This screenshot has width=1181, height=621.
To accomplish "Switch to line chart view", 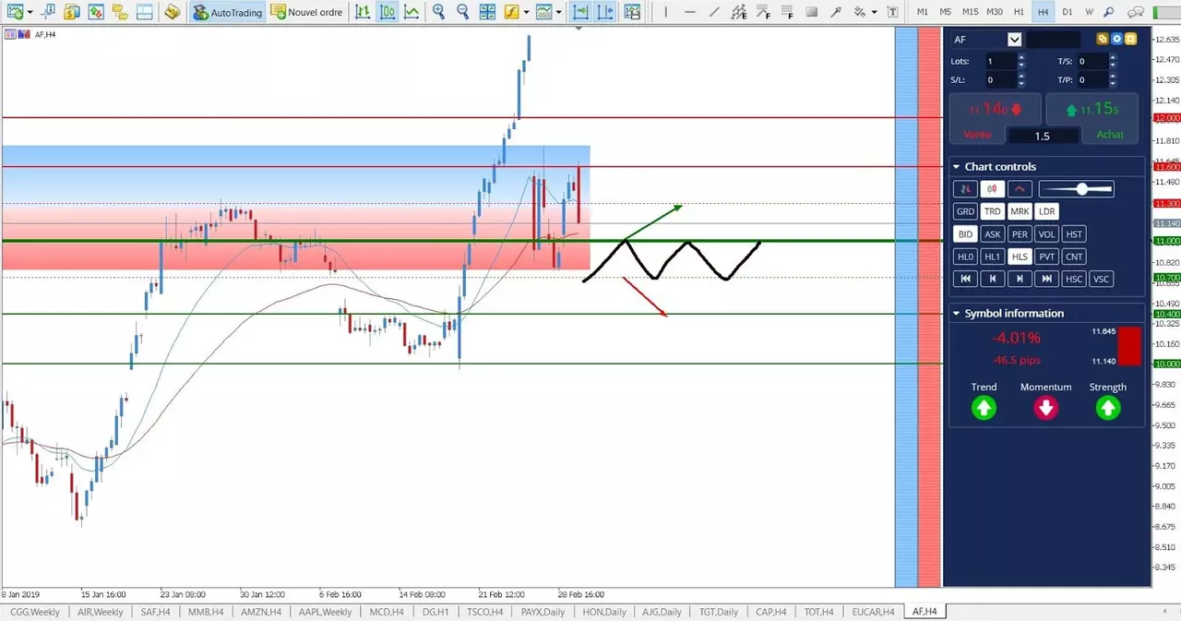I will [x=412, y=12].
